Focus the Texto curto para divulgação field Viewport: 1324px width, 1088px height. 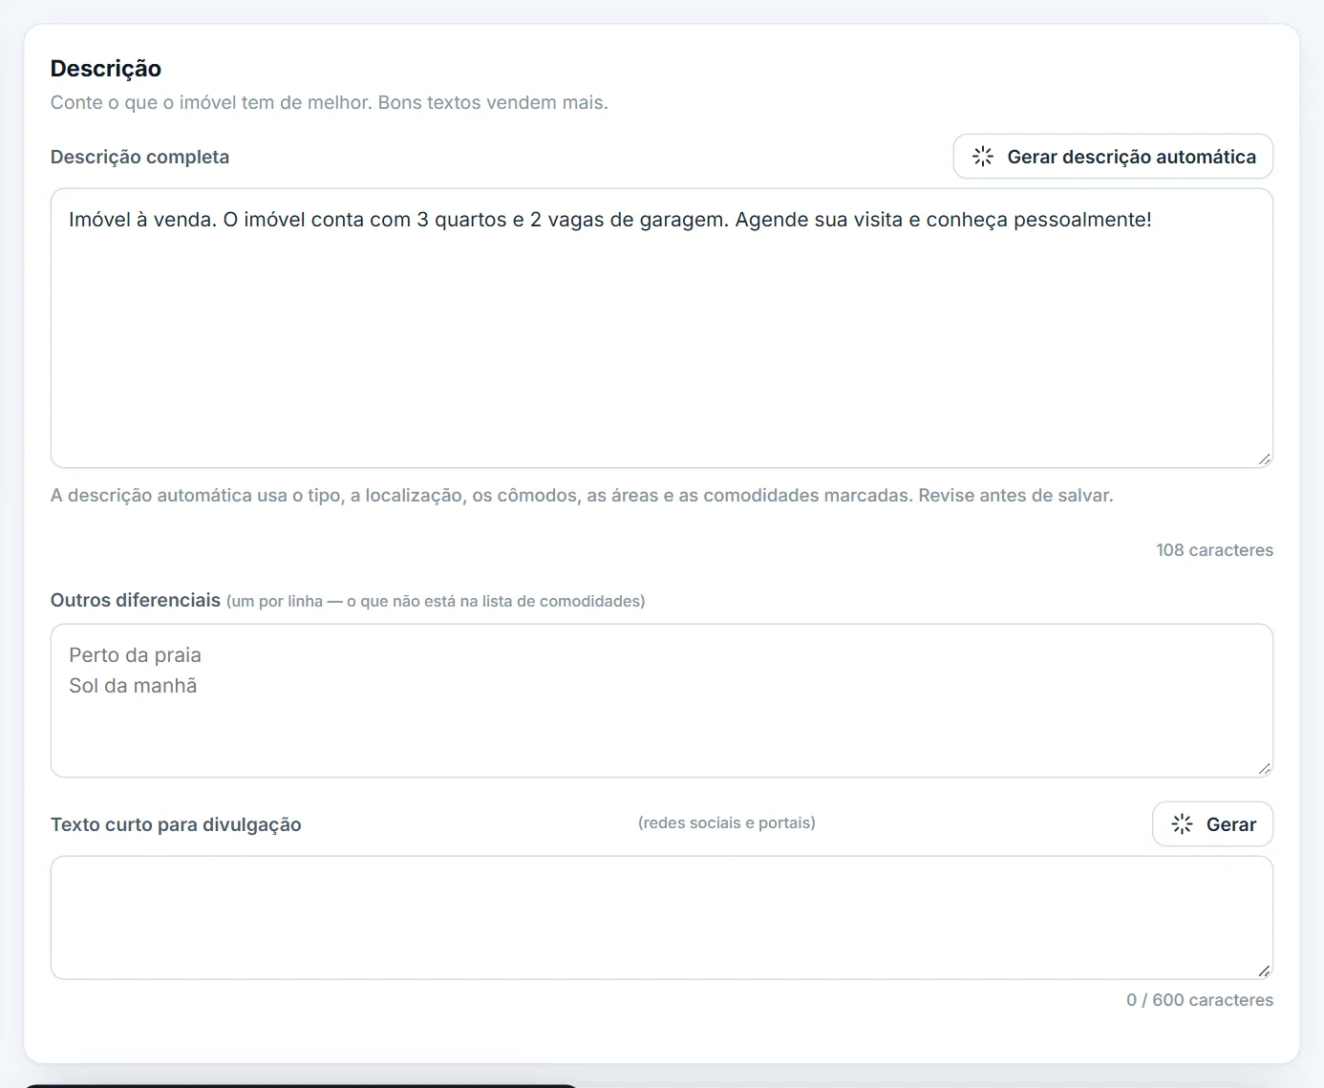click(661, 917)
